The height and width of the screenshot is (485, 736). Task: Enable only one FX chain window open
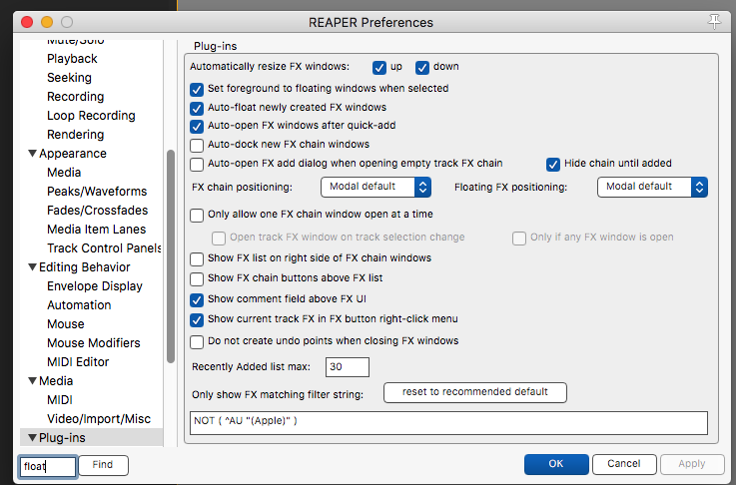(197, 215)
